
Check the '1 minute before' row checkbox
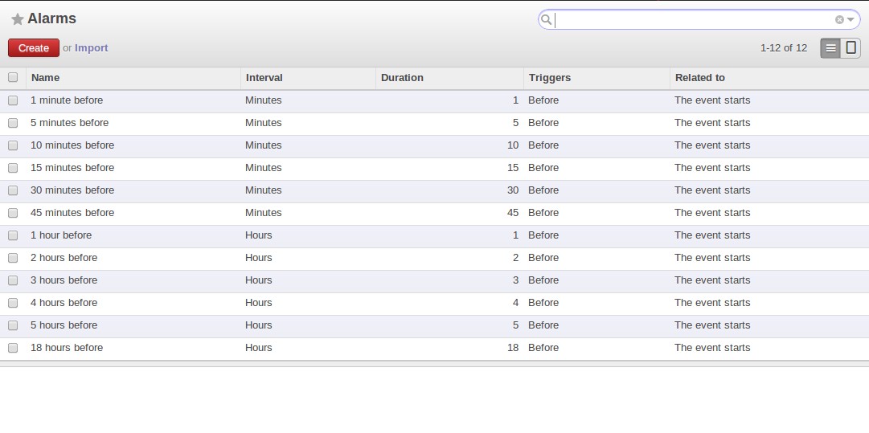[13, 100]
